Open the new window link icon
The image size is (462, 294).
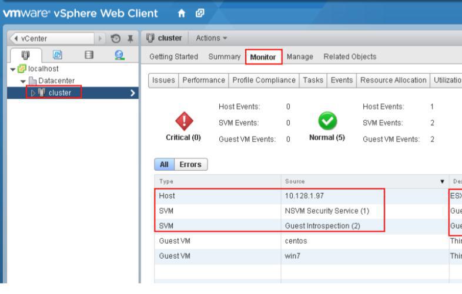[x=200, y=13]
